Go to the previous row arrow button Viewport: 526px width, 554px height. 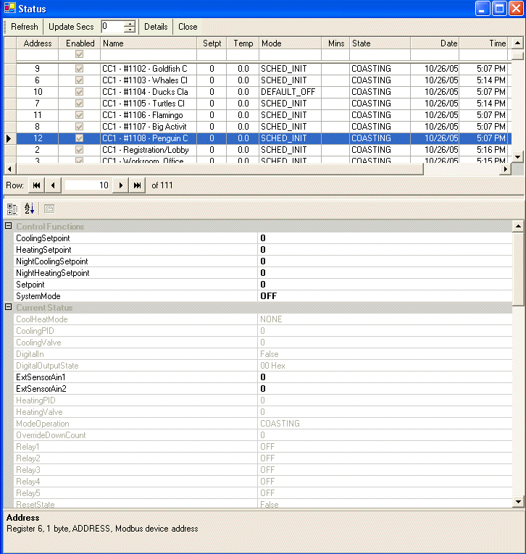[53, 185]
